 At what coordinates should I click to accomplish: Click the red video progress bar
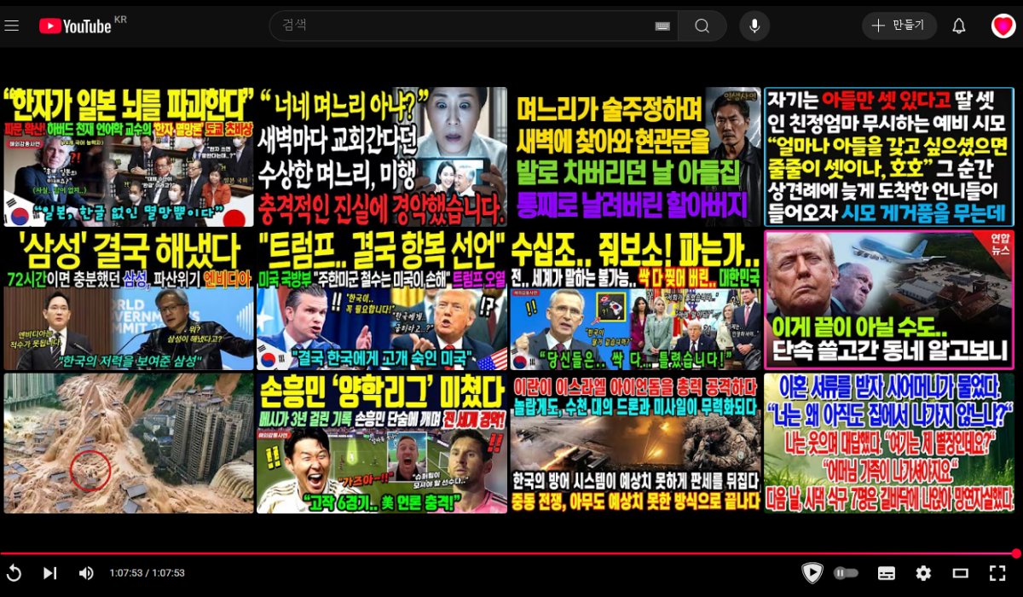(x=508, y=554)
